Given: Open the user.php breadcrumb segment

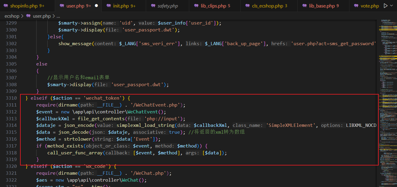Looking at the screenshot, I should point(42,16).
